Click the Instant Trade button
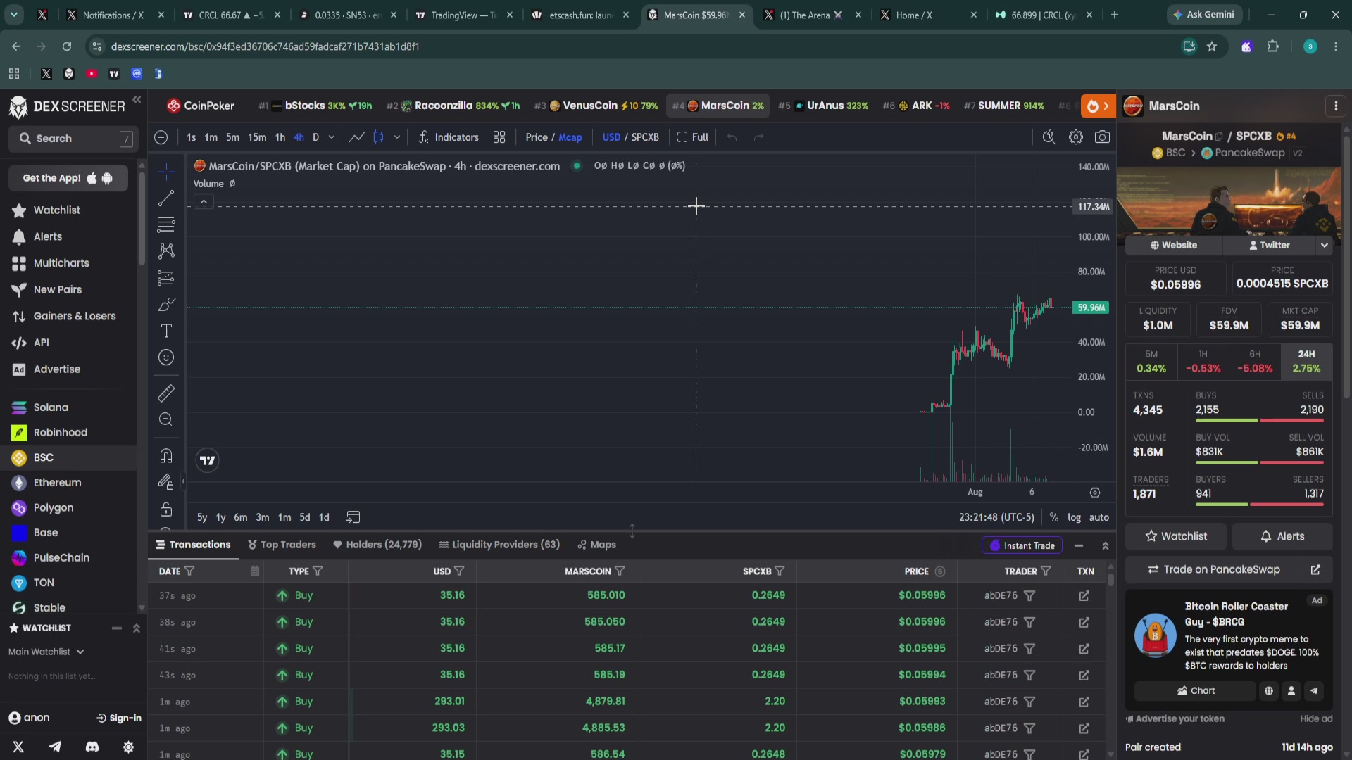1352x760 pixels. point(1022,545)
